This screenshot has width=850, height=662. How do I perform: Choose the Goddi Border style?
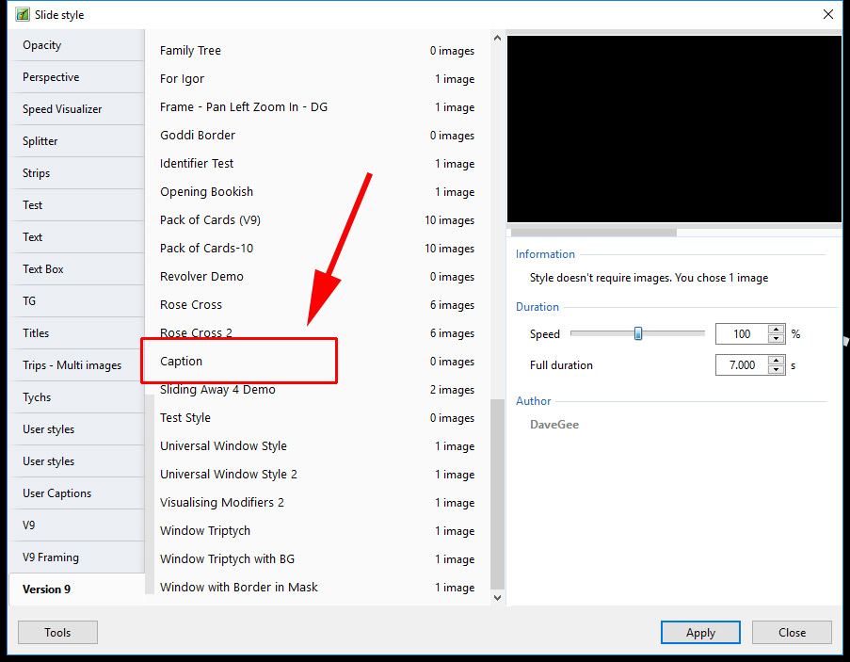pos(317,135)
